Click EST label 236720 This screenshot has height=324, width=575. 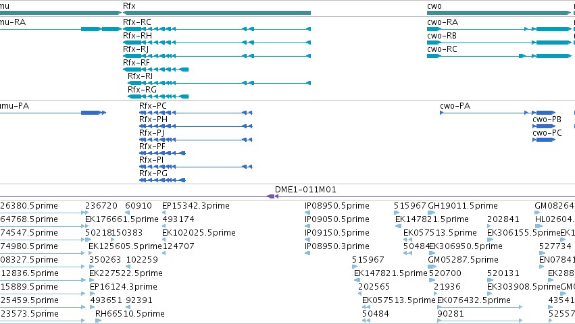[101, 206]
